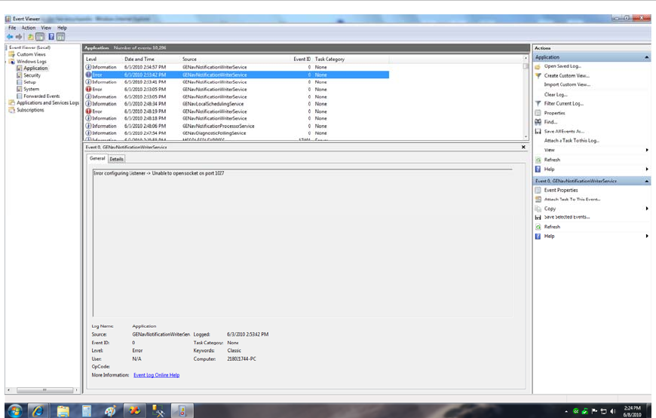Image resolution: width=656 pixels, height=418 pixels.
Task: Click the tree pane horizontal scrollbar
Action: (x=44, y=390)
